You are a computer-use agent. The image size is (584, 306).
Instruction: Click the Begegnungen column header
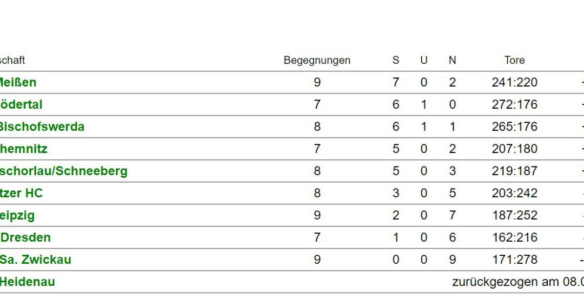click(317, 61)
